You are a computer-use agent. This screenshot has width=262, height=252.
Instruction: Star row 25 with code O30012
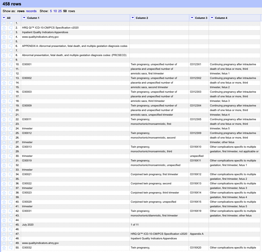tap(4, 133)
